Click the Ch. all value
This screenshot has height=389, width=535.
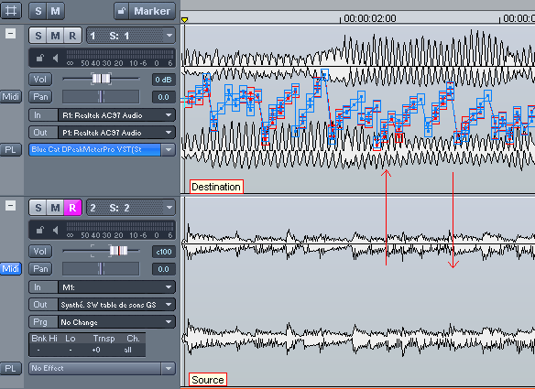tap(128, 350)
